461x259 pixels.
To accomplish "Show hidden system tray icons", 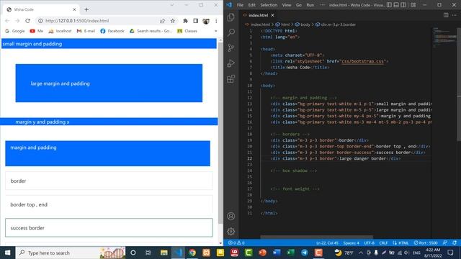I will point(361,253).
